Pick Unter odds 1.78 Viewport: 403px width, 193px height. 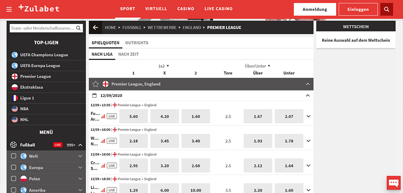click(x=289, y=141)
